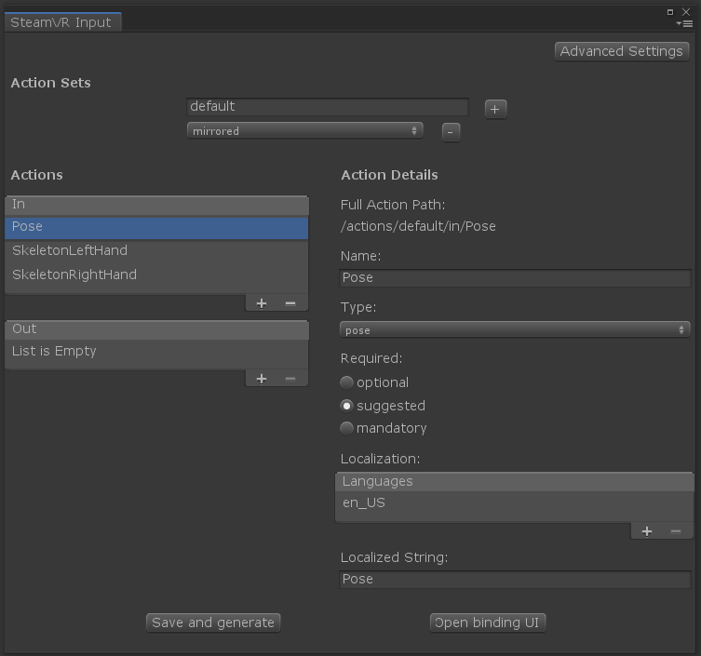Open the window options menu icon
Viewport: 701px width, 656px height.
coord(684,23)
